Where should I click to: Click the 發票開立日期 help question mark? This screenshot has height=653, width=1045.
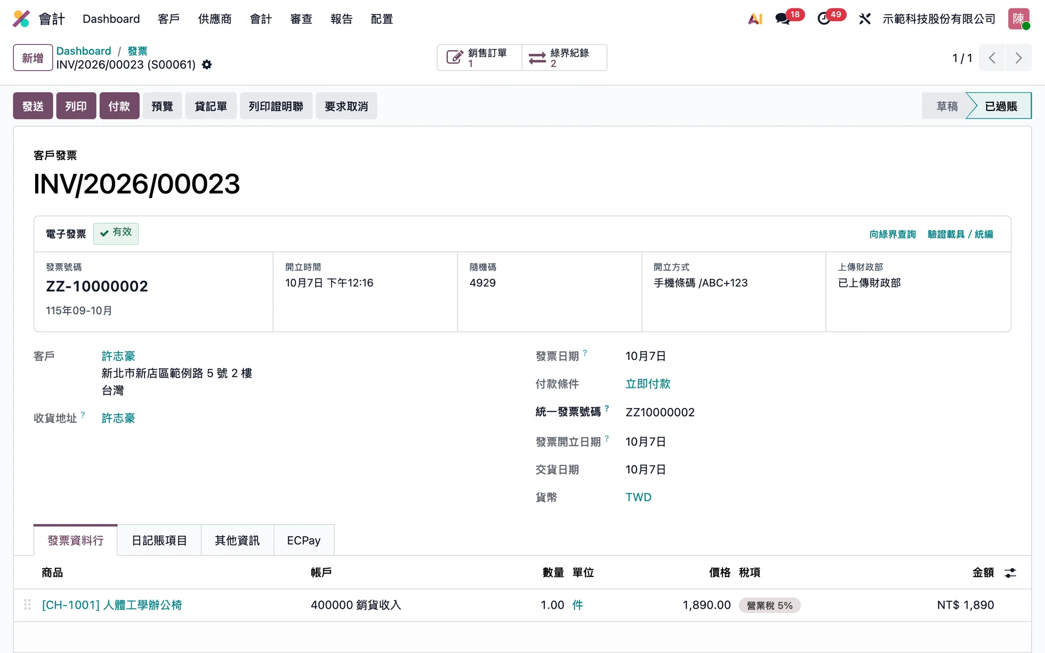(607, 438)
